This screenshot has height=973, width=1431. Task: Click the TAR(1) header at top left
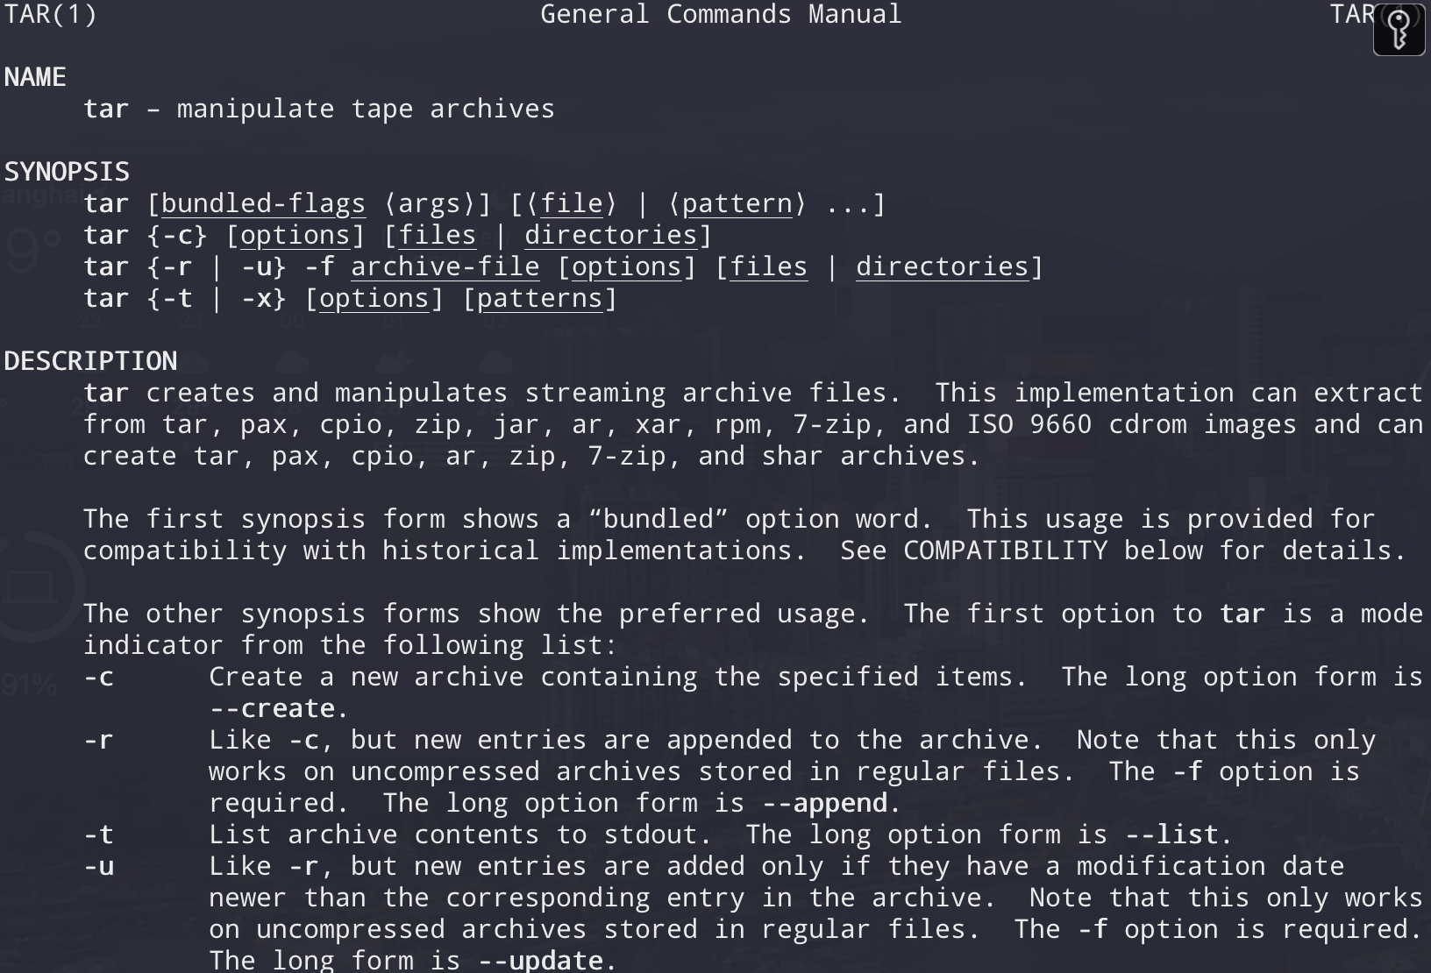[x=51, y=15]
